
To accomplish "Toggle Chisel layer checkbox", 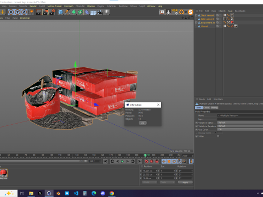I will tap(218, 26).
